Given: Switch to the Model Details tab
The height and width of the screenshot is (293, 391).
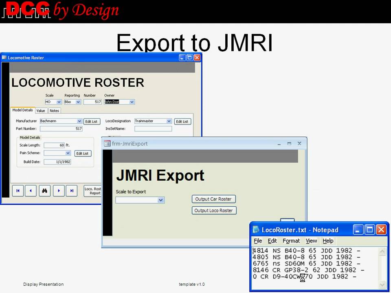Looking at the screenshot, I should click(22, 110).
